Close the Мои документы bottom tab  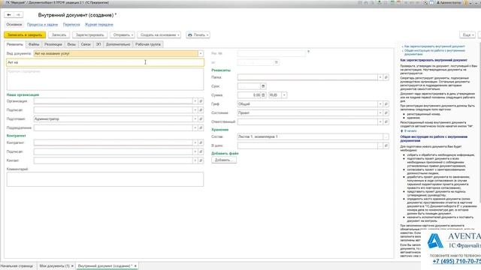tap(72, 266)
